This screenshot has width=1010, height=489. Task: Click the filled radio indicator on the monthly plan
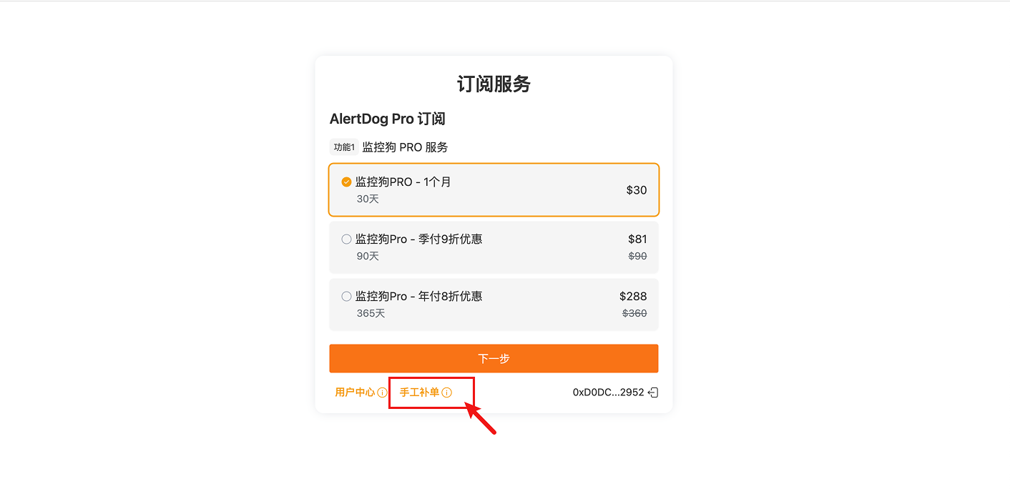click(x=345, y=182)
